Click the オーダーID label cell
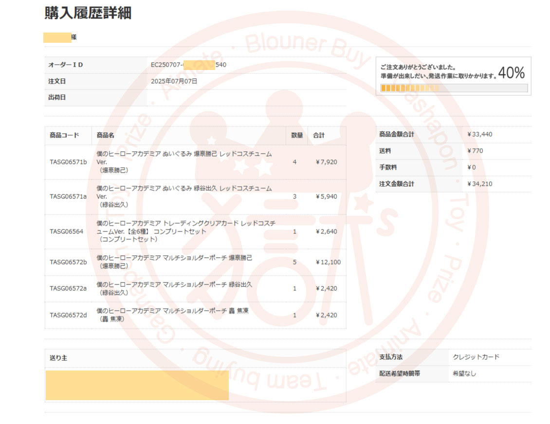Image resolution: width=550 pixels, height=424 pixels. (96, 65)
